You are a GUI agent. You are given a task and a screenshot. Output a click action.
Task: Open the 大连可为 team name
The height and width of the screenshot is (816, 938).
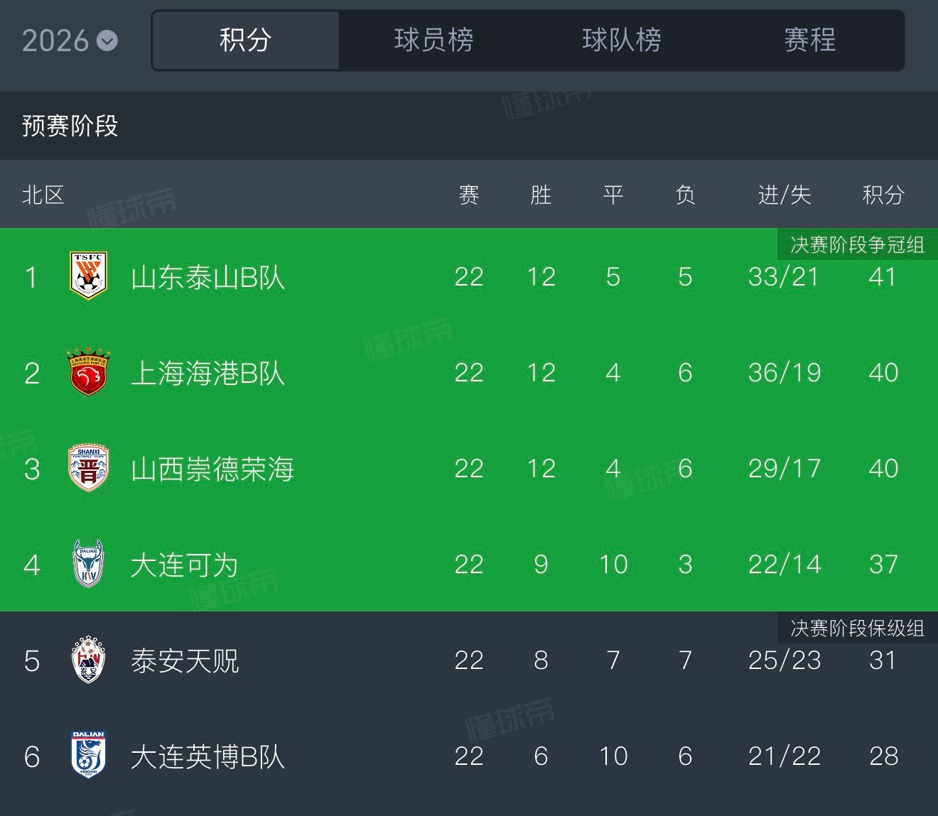click(x=185, y=565)
